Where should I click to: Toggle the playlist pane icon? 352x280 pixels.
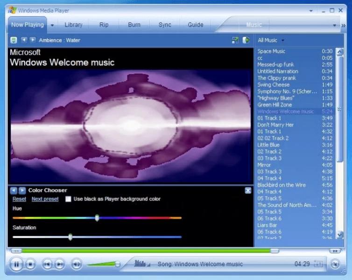point(246,40)
